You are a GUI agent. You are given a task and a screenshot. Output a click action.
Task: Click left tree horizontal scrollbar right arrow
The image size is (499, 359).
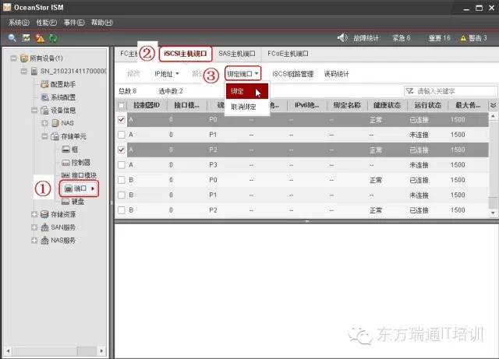pyautogui.click(x=101, y=351)
